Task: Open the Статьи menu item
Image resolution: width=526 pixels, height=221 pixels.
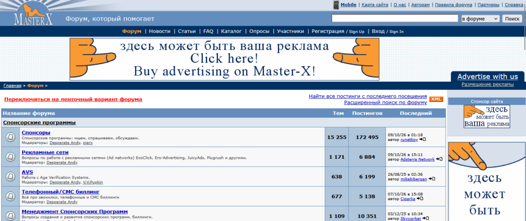Action: click(187, 31)
